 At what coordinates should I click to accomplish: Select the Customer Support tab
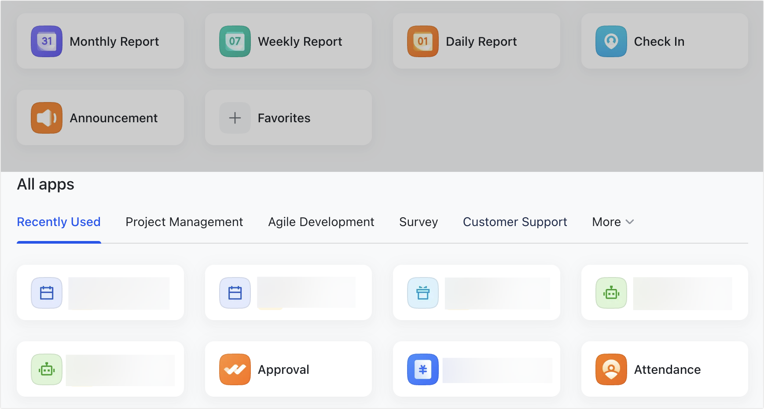[515, 222]
